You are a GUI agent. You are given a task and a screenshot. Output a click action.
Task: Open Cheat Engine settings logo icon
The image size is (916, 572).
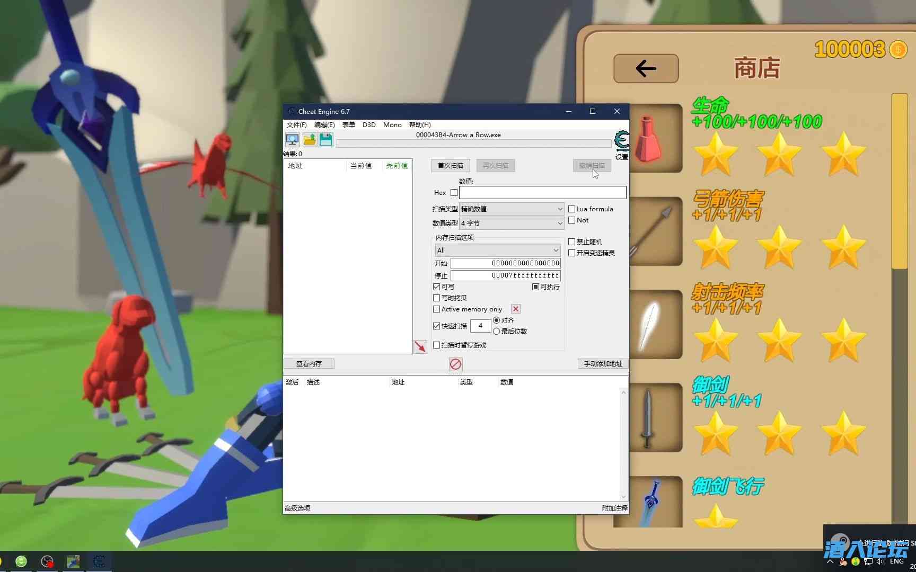point(621,141)
